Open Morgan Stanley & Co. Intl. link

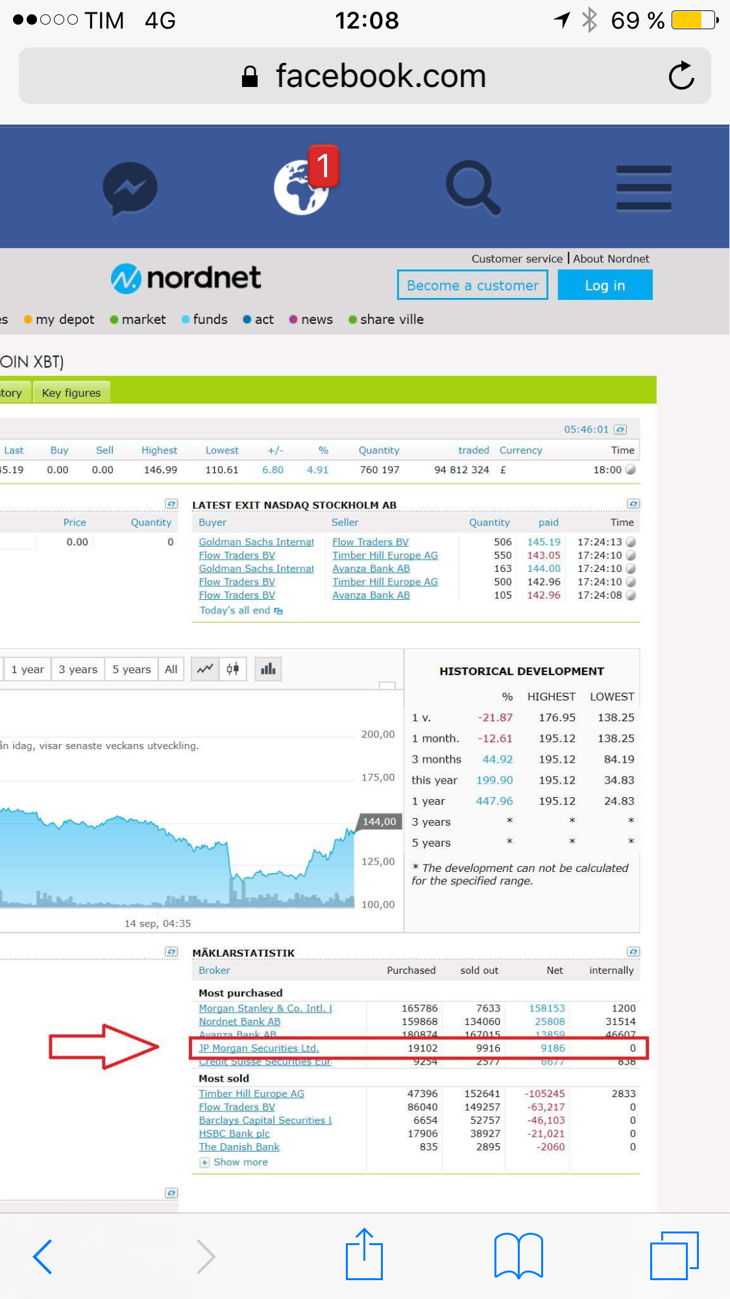265,1008
